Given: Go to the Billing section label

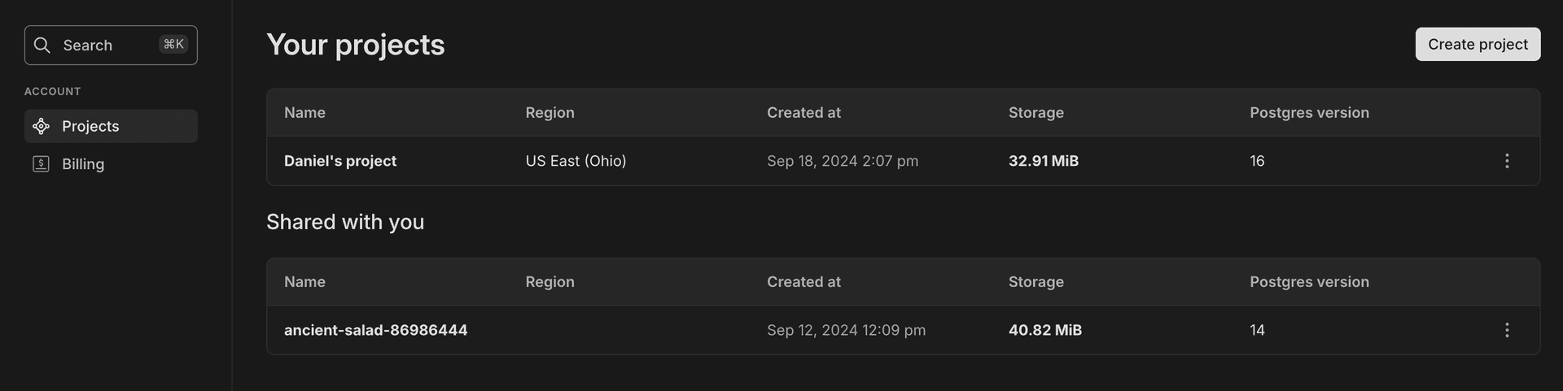Looking at the screenshot, I should (83, 164).
